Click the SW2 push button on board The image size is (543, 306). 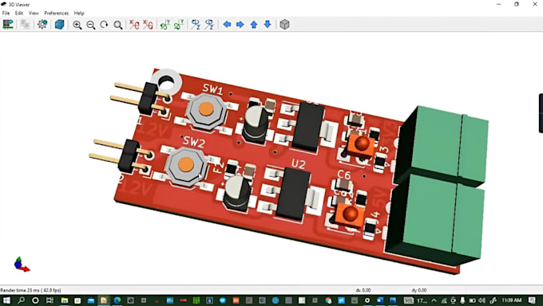tap(186, 165)
